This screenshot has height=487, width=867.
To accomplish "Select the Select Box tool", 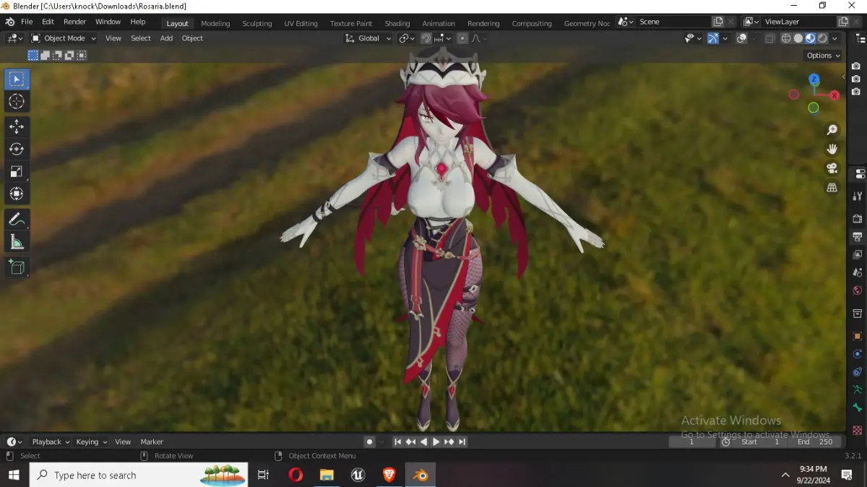I will 17,79.
